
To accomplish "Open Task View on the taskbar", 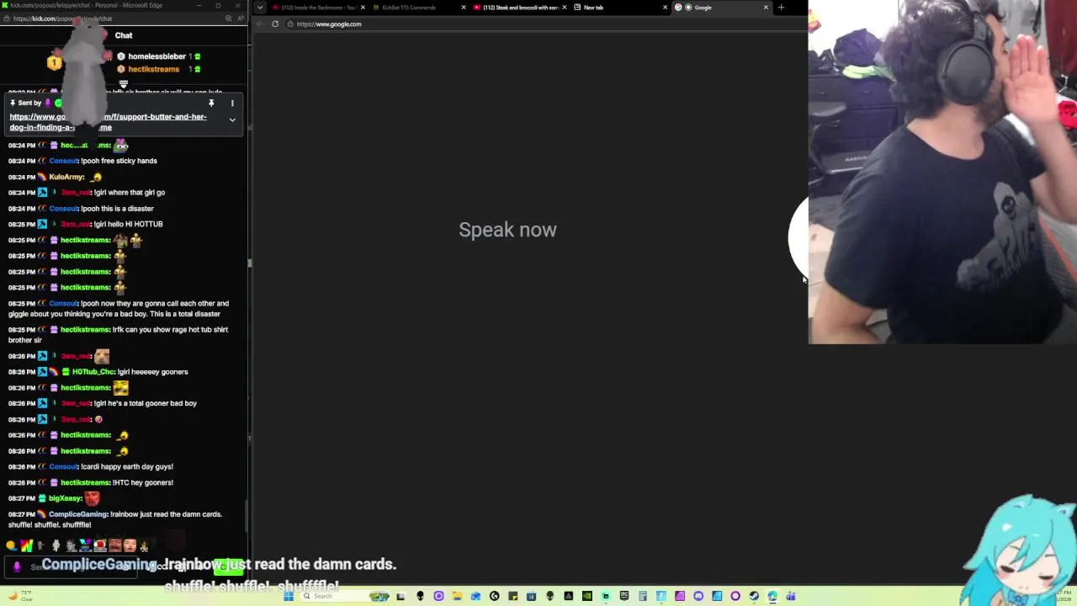I will (401, 596).
